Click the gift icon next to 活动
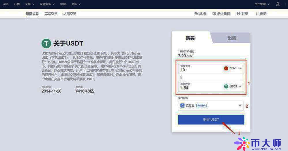This screenshot has width=288, height=151. (196, 14)
